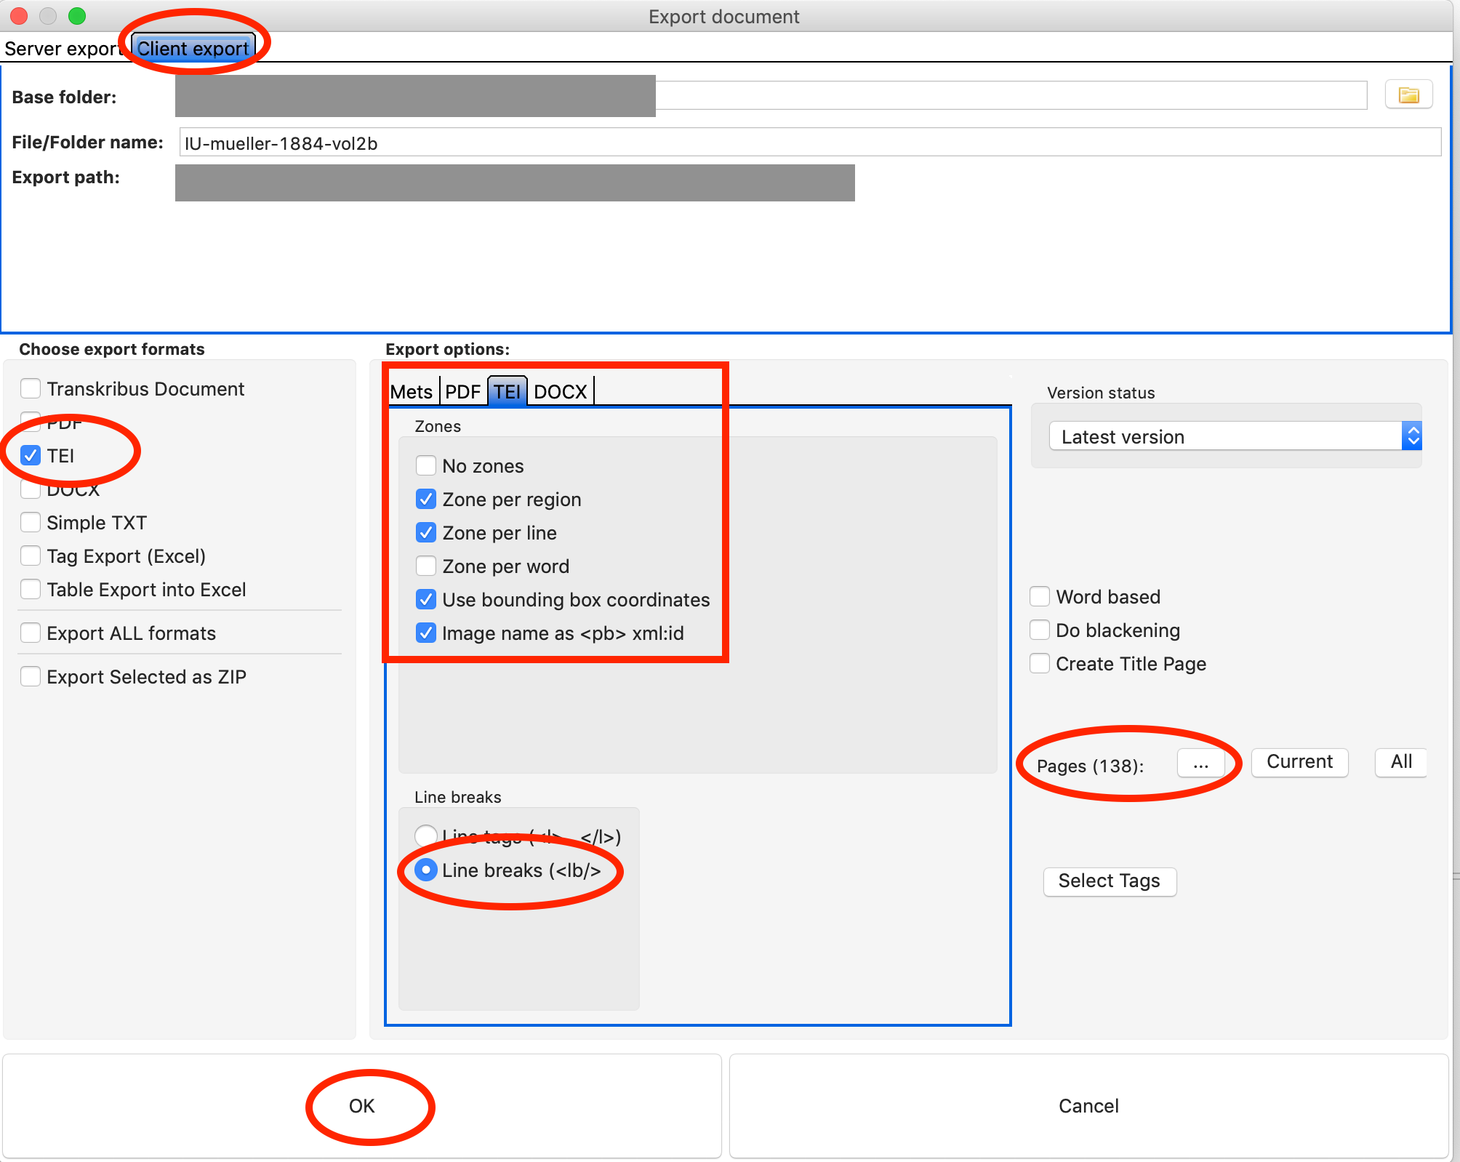This screenshot has width=1460, height=1162.
Task: Click the Select Tags button
Action: coord(1109,881)
